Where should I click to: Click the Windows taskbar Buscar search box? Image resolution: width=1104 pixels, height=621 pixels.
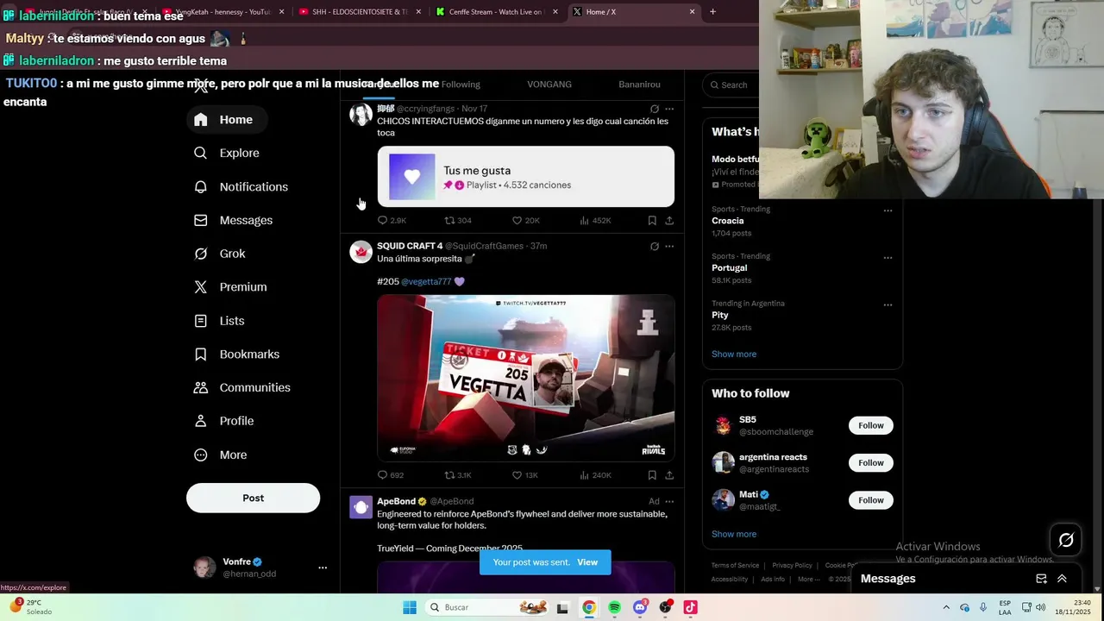pos(487,607)
